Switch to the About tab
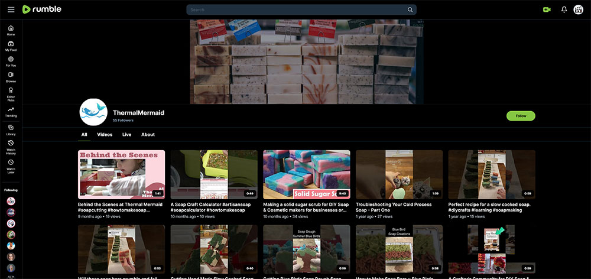591x279 pixels. pyautogui.click(x=148, y=135)
